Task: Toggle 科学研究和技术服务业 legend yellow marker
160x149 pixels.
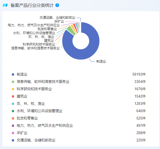Action: 13,89
